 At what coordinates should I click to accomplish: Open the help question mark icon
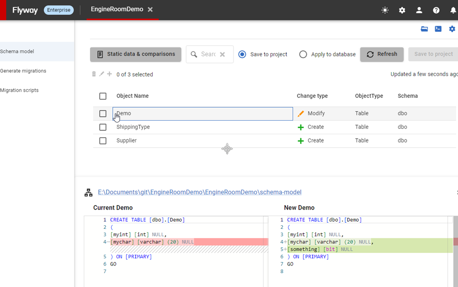click(x=436, y=10)
